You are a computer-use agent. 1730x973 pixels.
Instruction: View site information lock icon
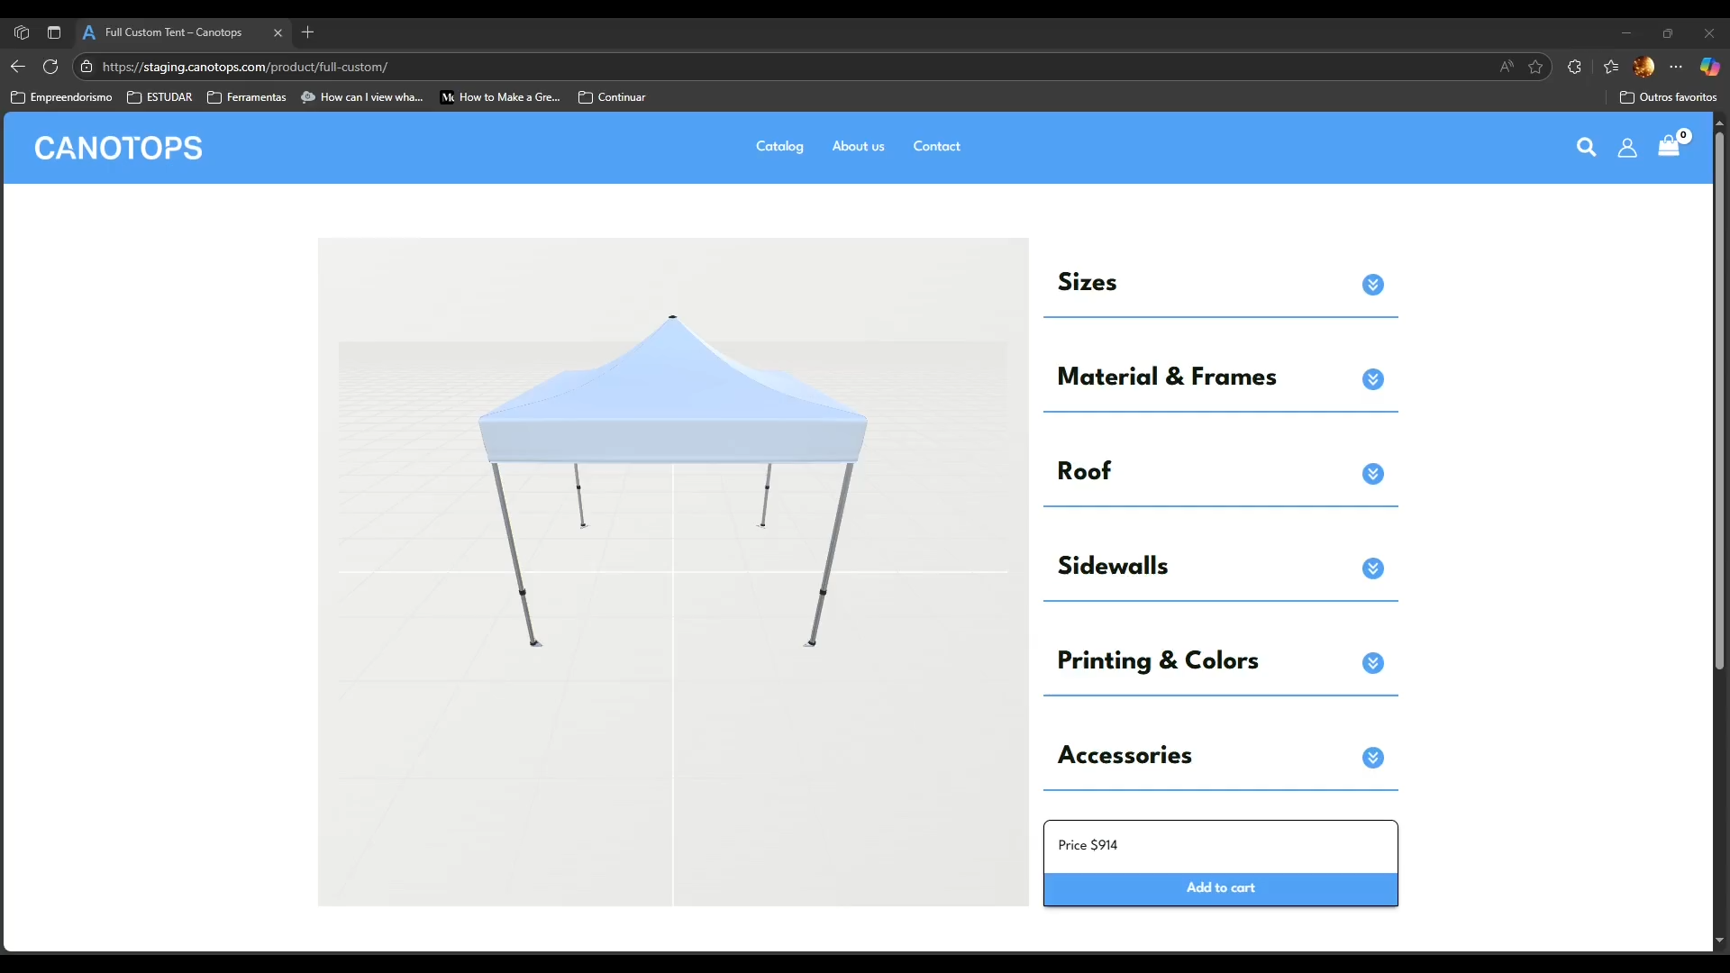click(86, 67)
